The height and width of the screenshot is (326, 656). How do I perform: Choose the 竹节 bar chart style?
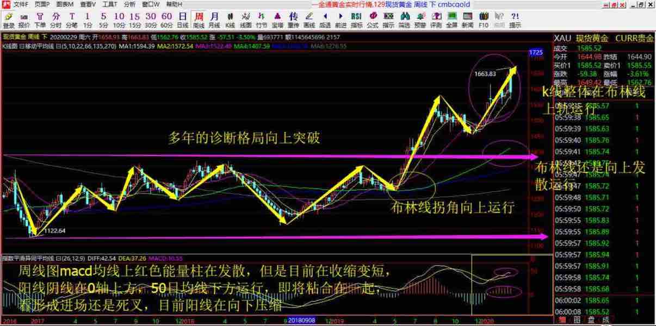[262, 20]
